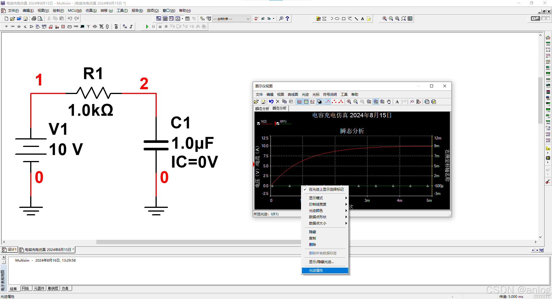Open Multisim help question mark
This screenshot has width=552, height=299.
point(287,19)
